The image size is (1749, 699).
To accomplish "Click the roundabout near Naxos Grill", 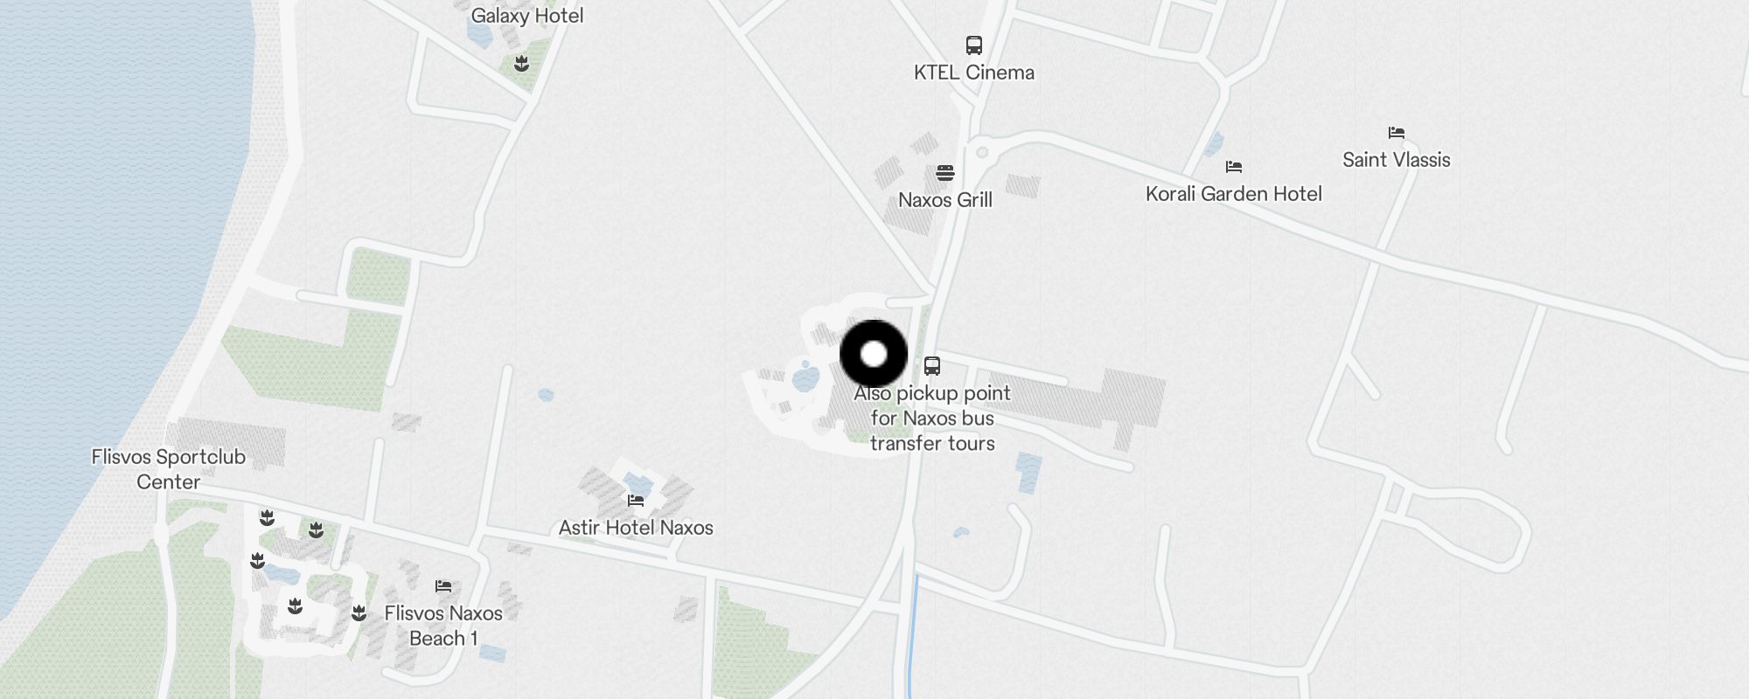I will coord(981,152).
